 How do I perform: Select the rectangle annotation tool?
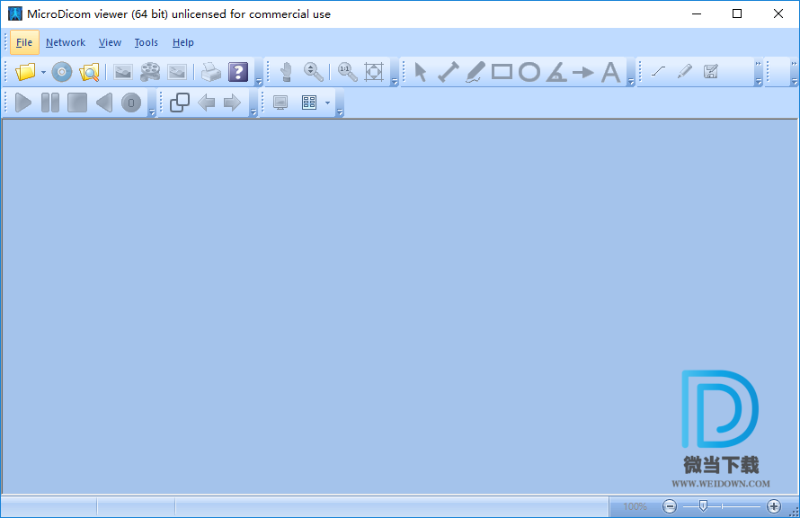point(502,72)
